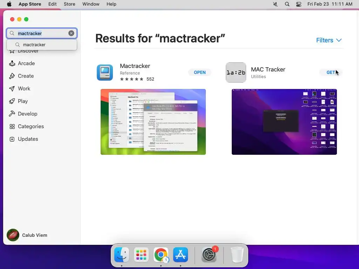Open the Help menu

[111, 4]
